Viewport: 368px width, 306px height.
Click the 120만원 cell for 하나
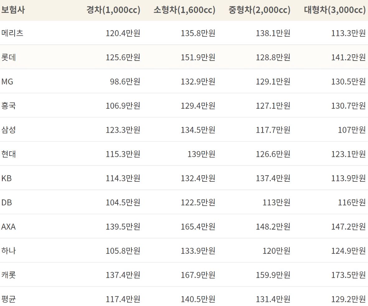tap(276, 251)
